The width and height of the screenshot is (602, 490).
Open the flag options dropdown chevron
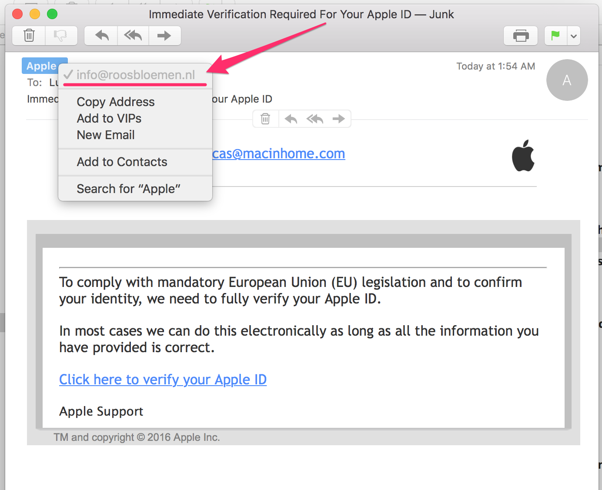coord(574,36)
